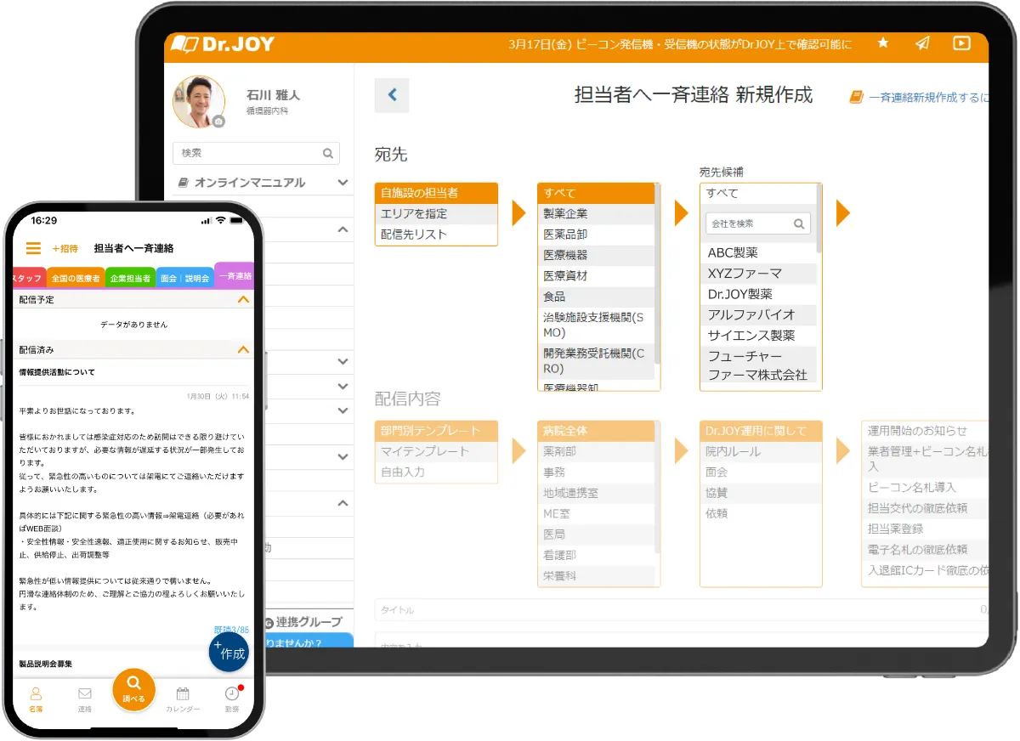The height and width of the screenshot is (741, 1020).
Task: Click the 3月17日(金) ビーコン announcement in the header
Action: (680, 44)
